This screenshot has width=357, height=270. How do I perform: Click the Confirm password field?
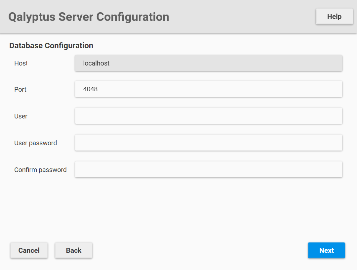tap(208, 169)
